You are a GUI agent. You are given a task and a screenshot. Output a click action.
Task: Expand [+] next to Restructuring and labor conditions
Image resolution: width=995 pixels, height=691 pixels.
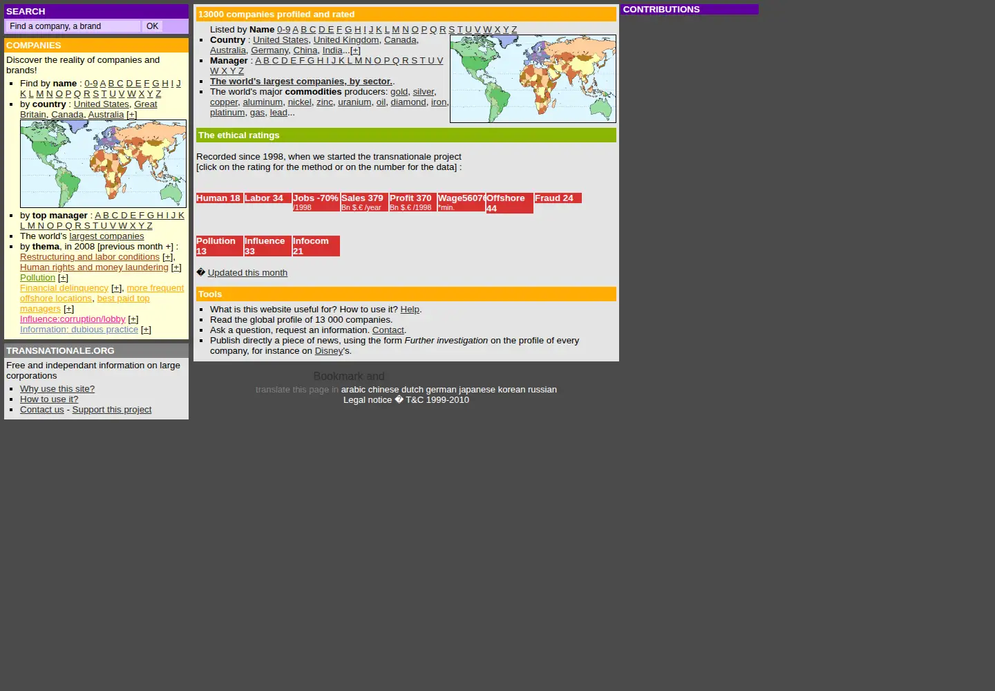point(167,257)
